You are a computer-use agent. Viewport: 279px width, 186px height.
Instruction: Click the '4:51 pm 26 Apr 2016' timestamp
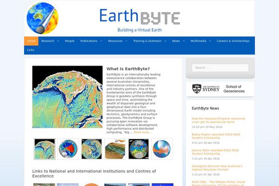[206, 143]
